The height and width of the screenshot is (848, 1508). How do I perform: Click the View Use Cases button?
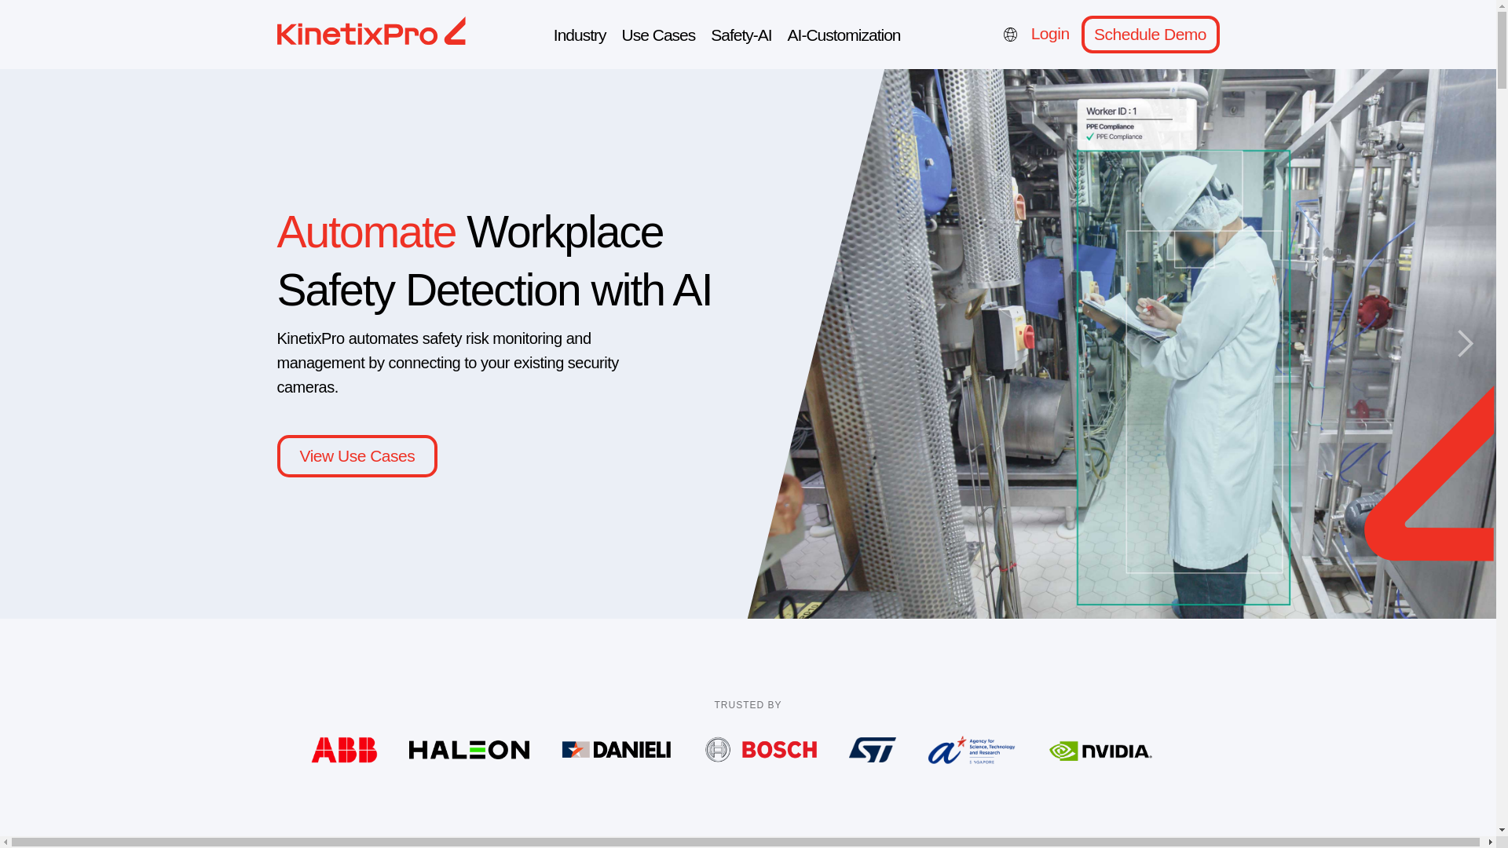click(357, 456)
